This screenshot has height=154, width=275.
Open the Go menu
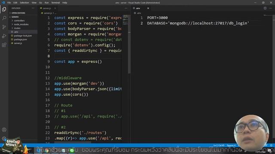pyautogui.click(x=40, y=3)
